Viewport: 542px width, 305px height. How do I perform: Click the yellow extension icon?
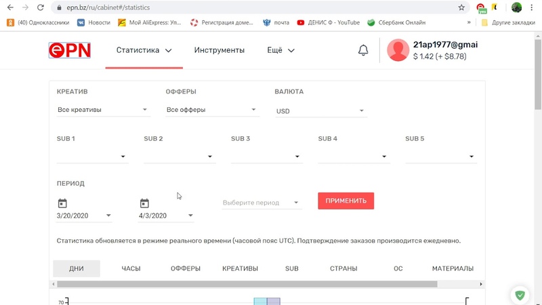[495, 7]
